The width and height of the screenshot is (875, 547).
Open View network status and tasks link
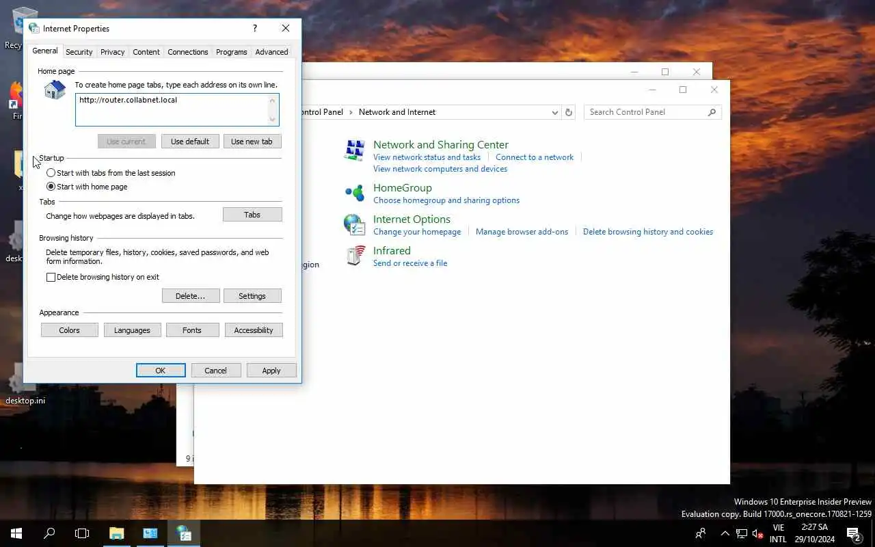pyautogui.click(x=427, y=157)
